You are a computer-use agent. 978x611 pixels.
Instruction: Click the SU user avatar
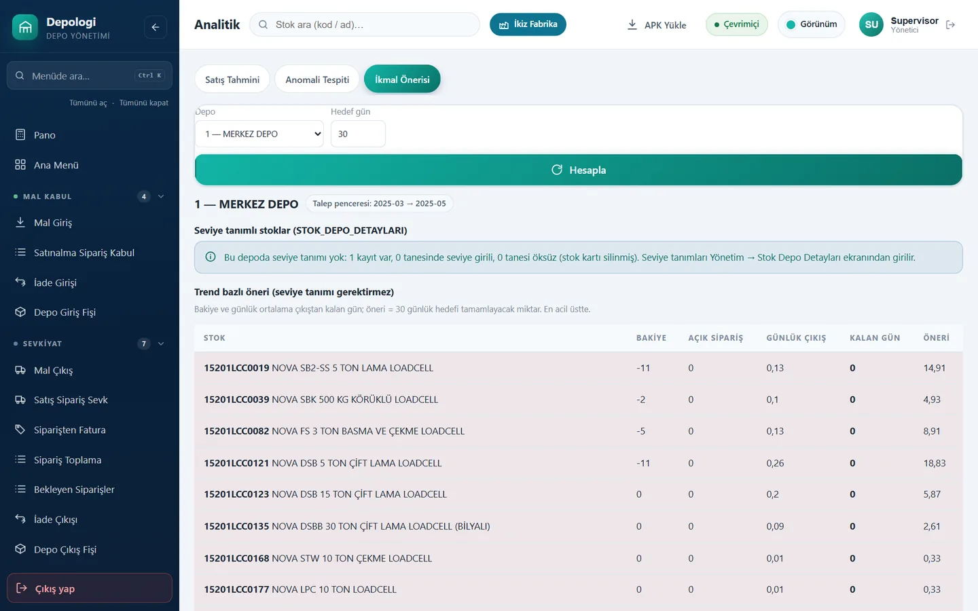(871, 24)
